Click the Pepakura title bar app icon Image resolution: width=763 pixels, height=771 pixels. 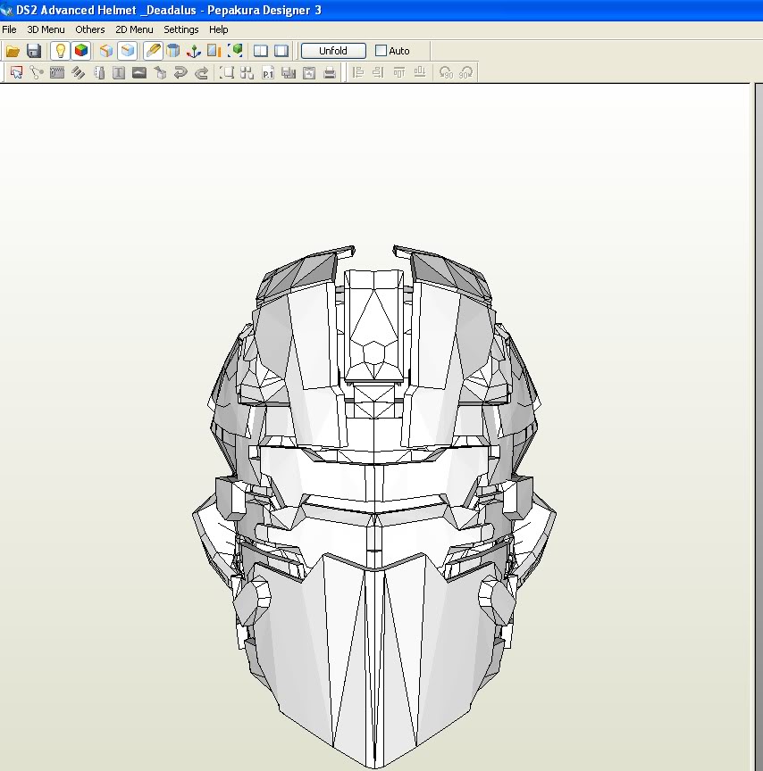7,10
